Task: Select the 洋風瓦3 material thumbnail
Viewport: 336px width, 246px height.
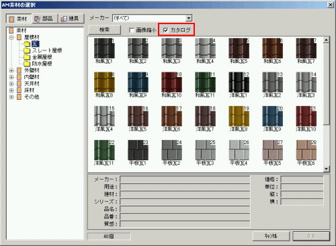Action: tap(306, 82)
